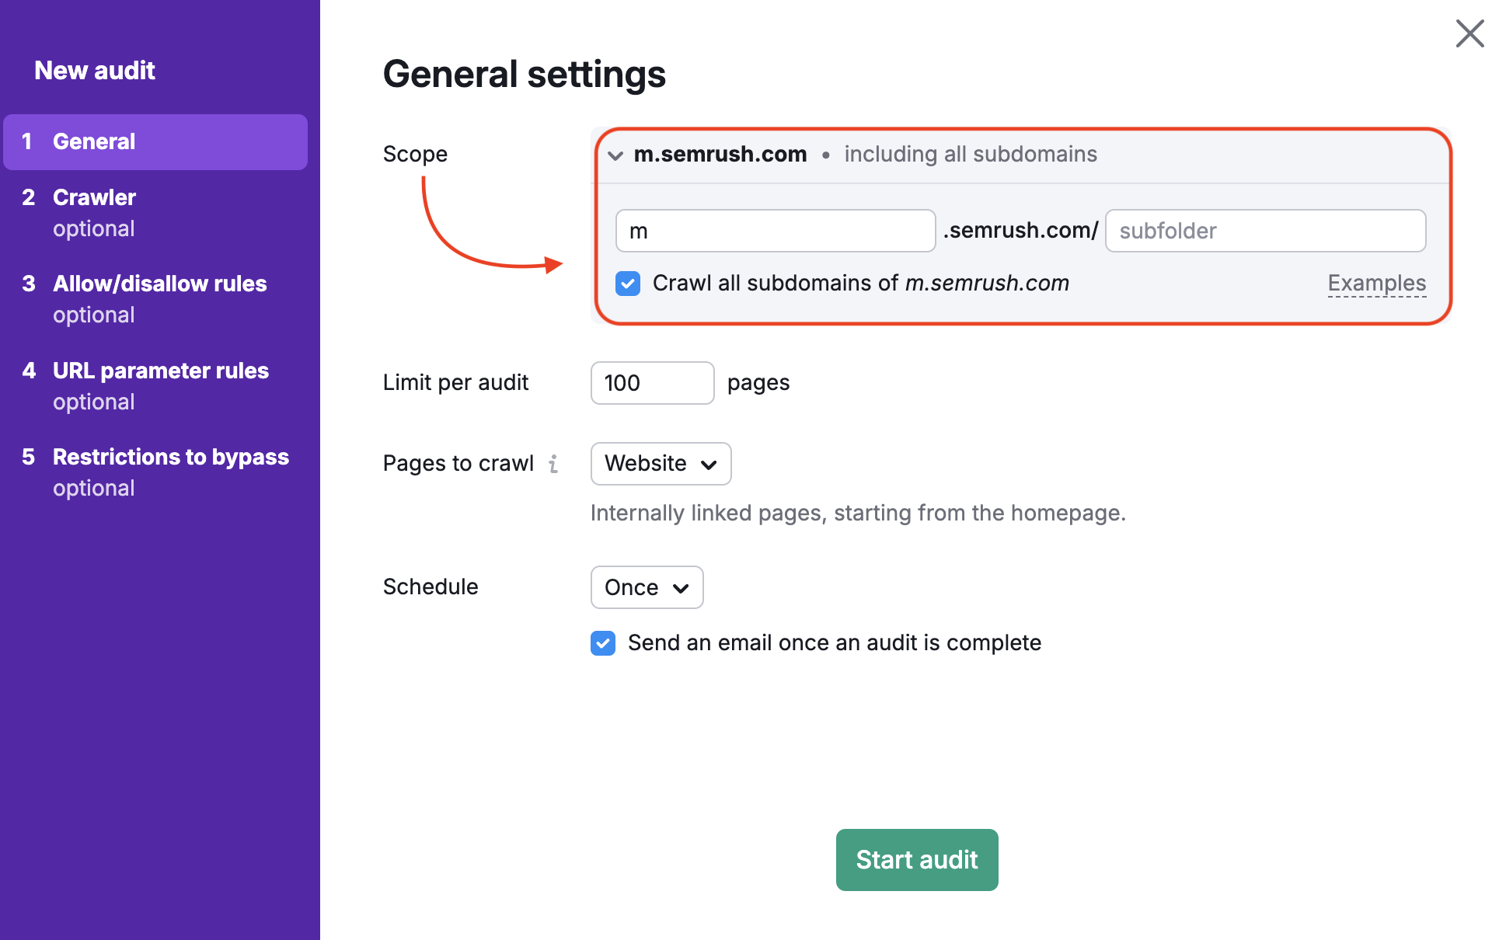Image resolution: width=1506 pixels, height=940 pixels.
Task: Select the URL parameter rules step
Action: coord(160,371)
